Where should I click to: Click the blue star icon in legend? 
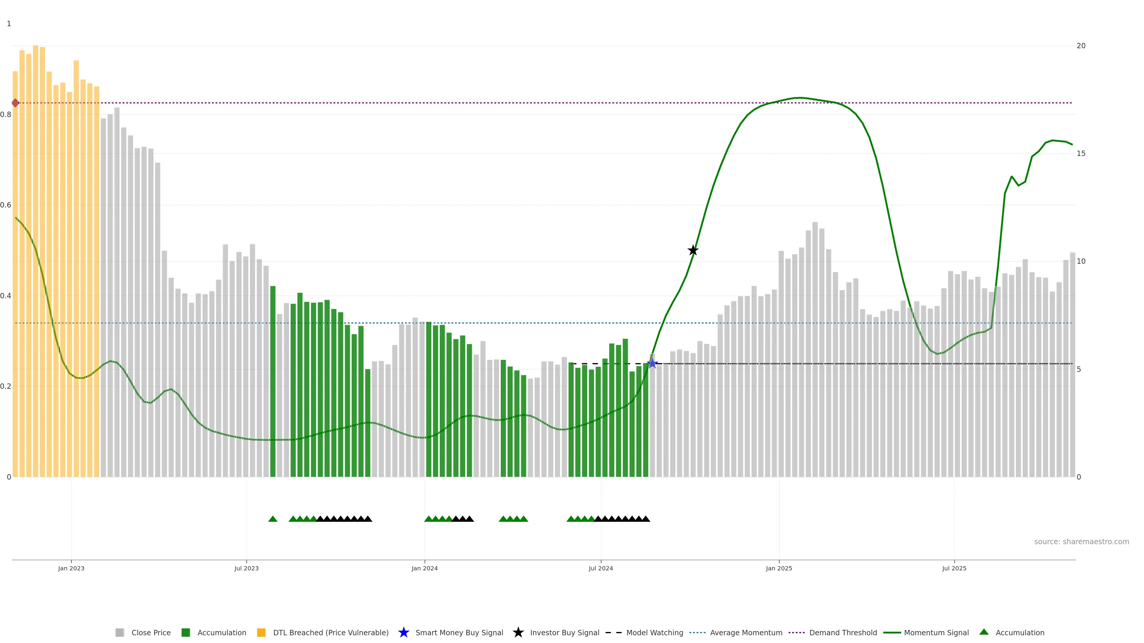tap(403, 632)
